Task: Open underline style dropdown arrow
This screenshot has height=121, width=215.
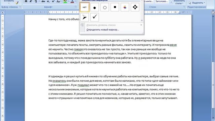Action: pyautogui.click(x=39, y=1)
